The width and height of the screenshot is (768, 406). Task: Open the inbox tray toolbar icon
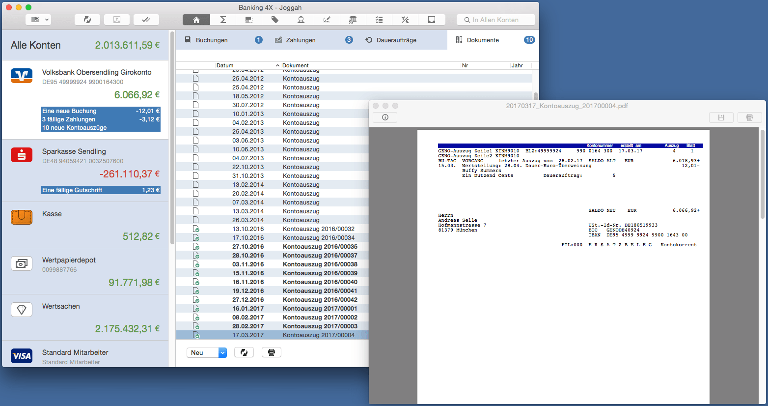pos(432,20)
